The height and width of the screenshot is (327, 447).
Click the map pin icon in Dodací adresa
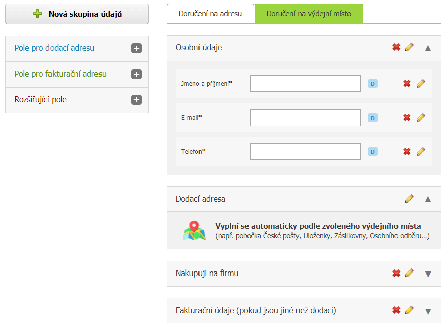point(194,231)
